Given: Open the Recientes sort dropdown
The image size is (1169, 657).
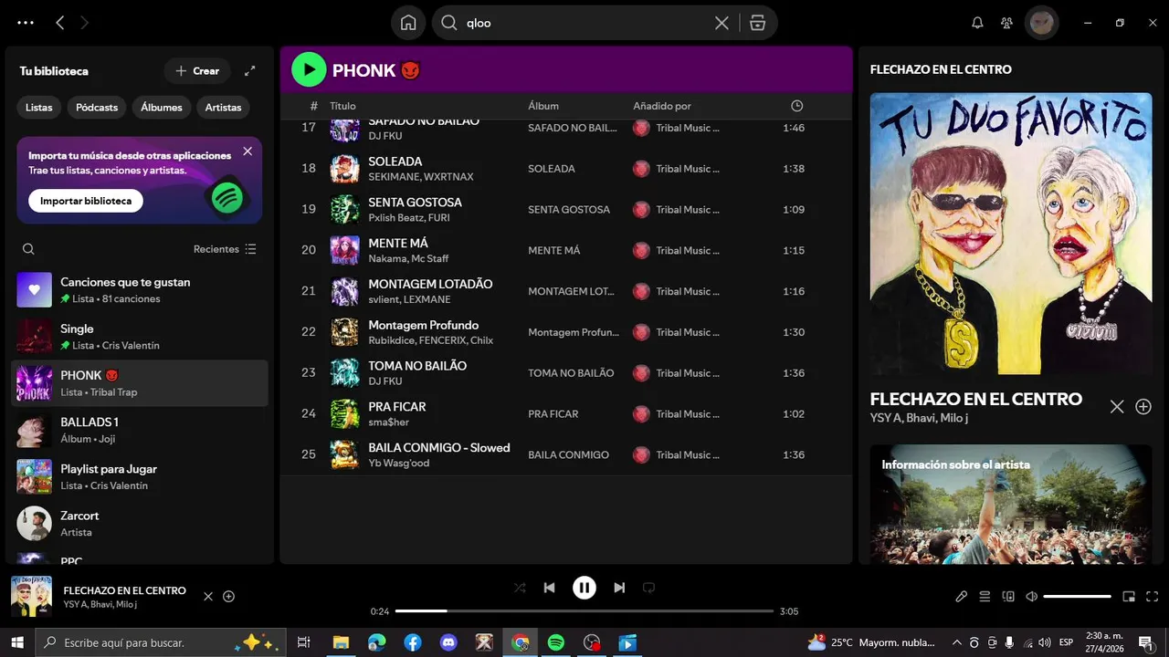Looking at the screenshot, I should click(225, 249).
